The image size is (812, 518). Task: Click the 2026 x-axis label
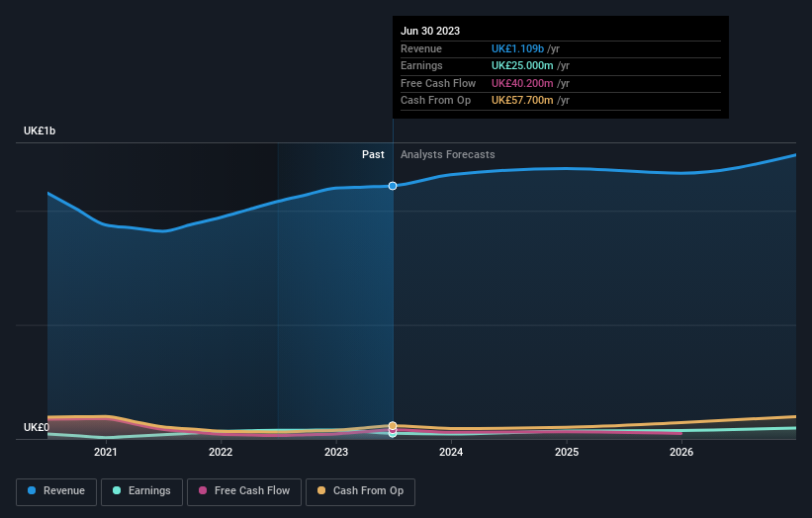pos(681,452)
